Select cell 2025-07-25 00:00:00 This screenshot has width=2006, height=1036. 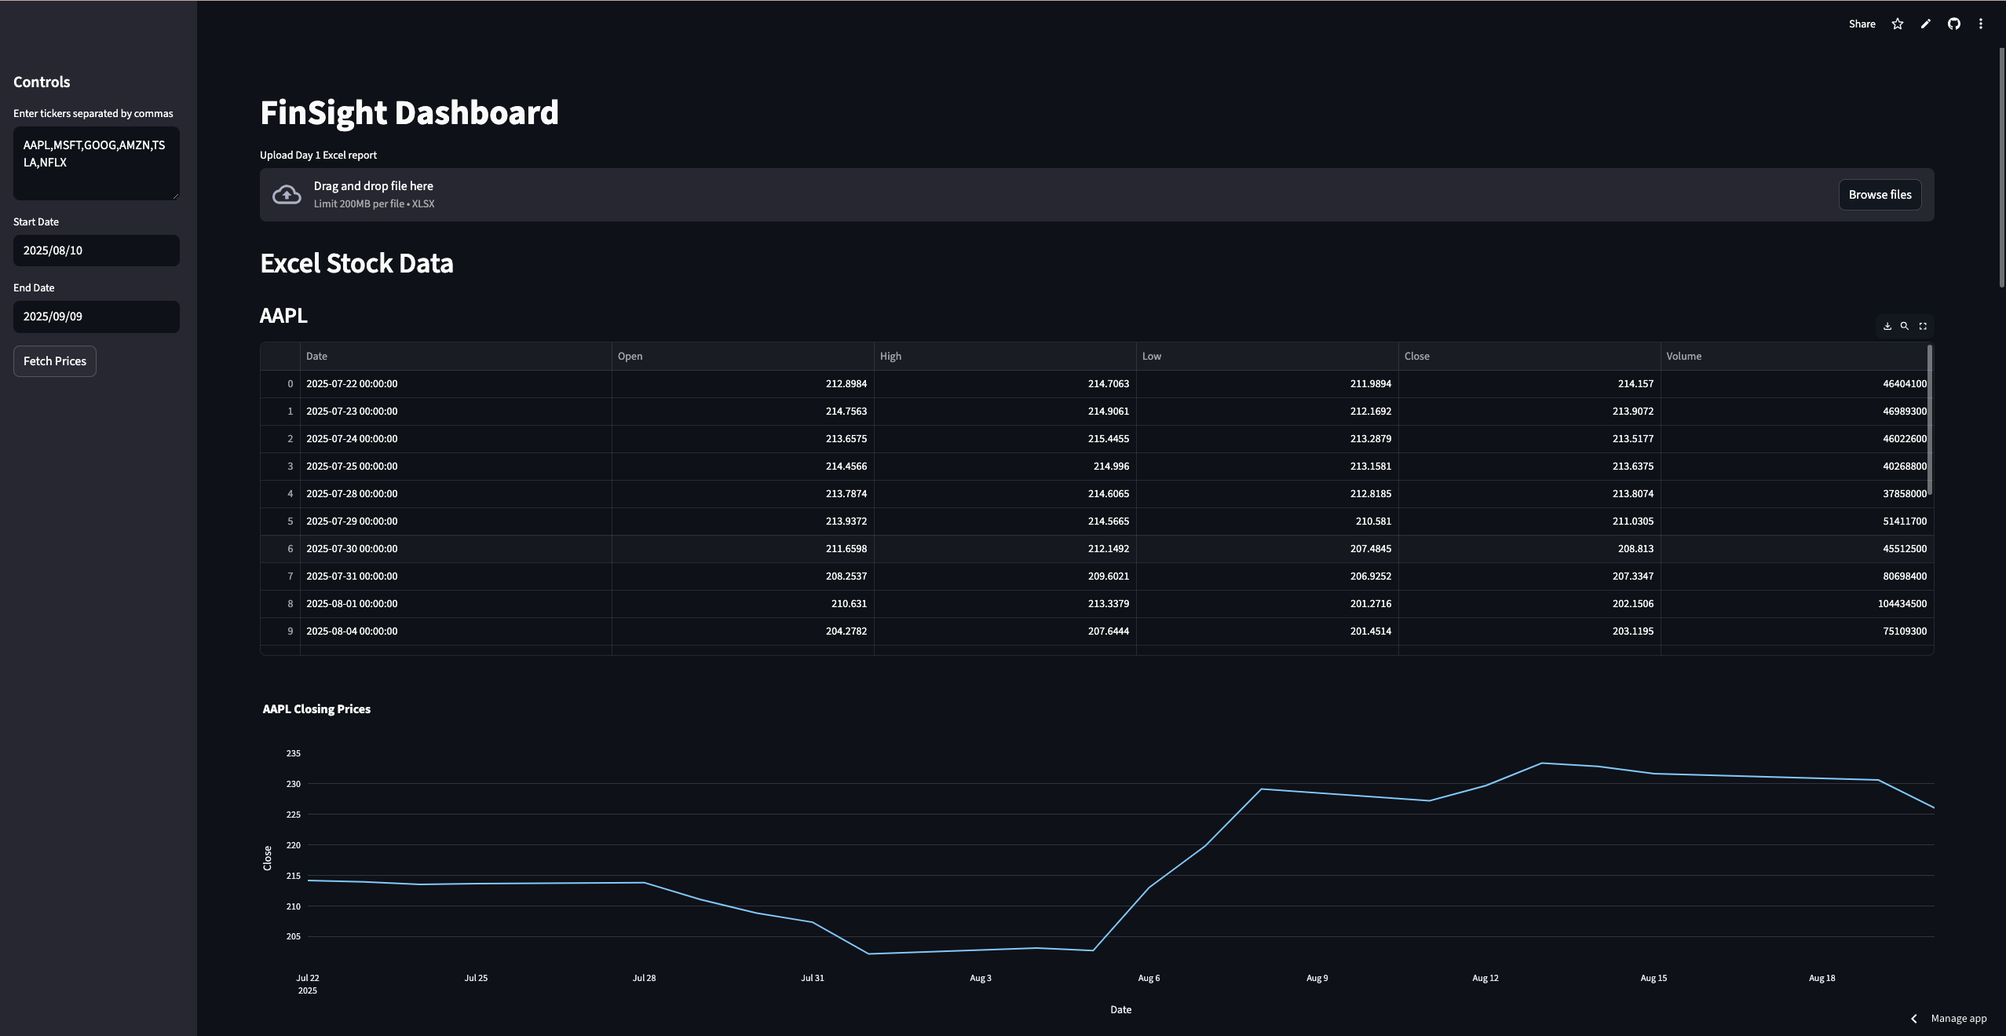click(x=455, y=467)
